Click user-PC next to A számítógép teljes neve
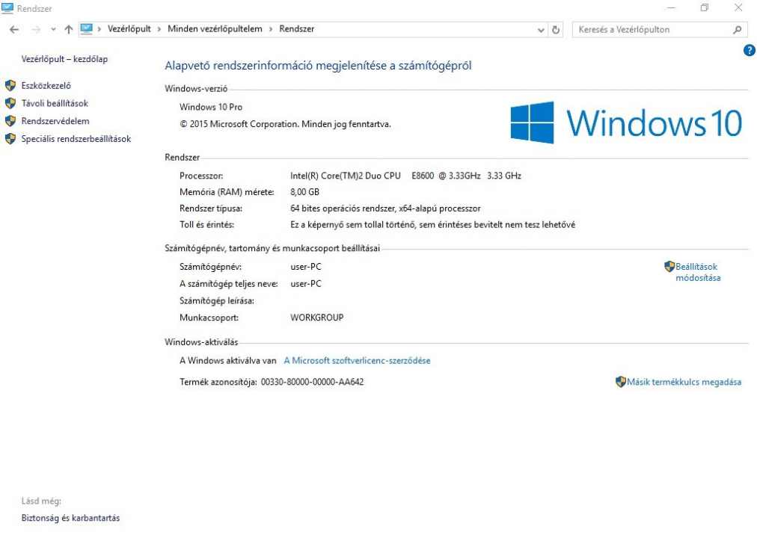 click(306, 284)
